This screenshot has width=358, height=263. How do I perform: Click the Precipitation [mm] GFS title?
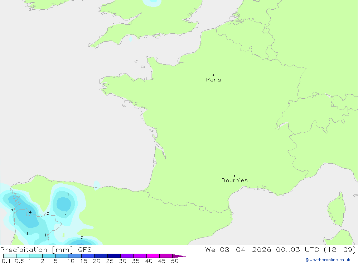pyautogui.click(x=46, y=250)
